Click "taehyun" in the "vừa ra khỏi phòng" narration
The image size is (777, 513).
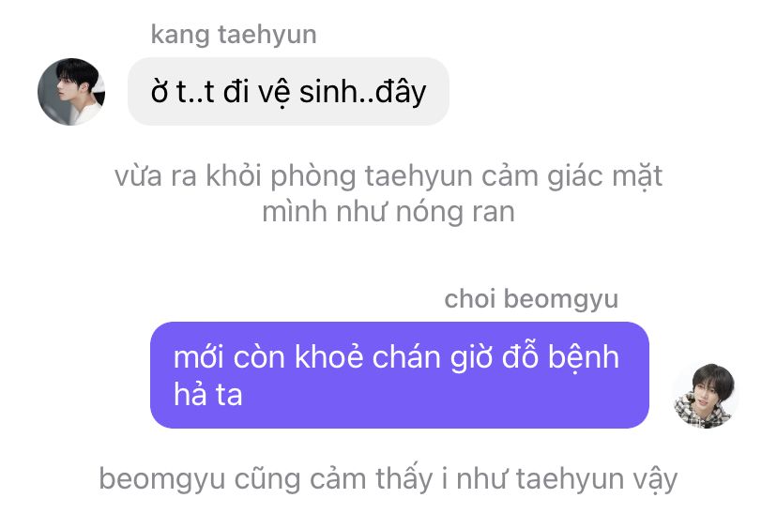tap(419, 176)
